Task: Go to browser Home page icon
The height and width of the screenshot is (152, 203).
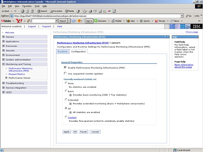Action: coord(32,11)
